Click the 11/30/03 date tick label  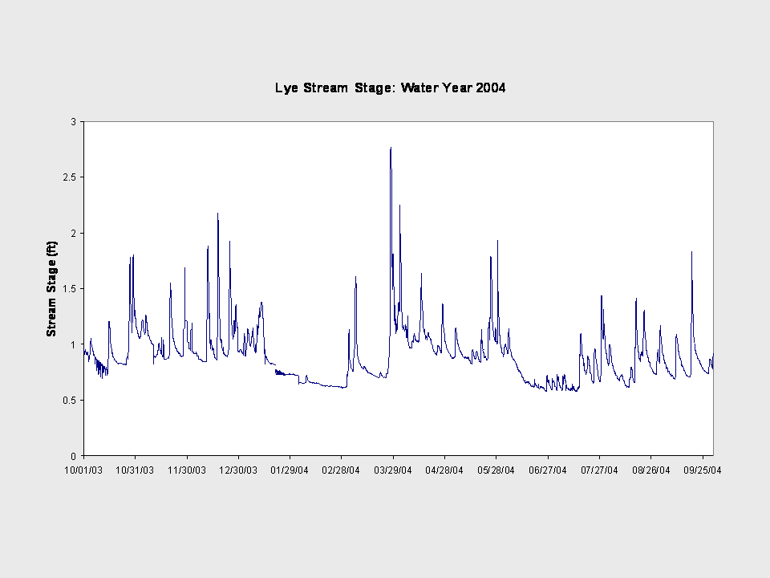coord(187,470)
